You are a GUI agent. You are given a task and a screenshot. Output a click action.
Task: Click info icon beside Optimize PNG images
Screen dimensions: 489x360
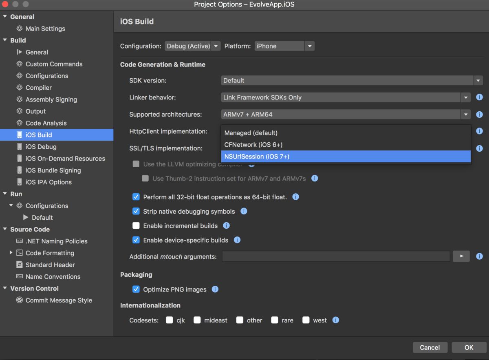click(x=215, y=289)
